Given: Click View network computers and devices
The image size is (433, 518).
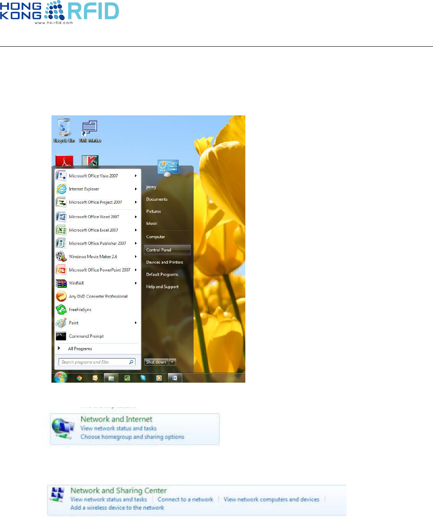Looking at the screenshot, I should point(272,499).
